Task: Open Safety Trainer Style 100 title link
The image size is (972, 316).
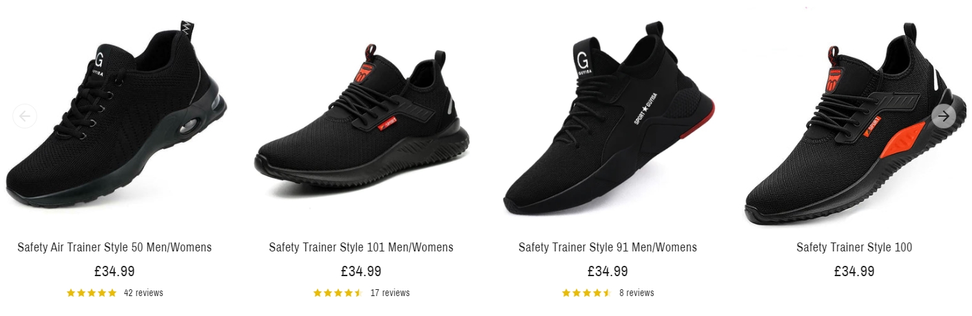Action: (x=854, y=247)
